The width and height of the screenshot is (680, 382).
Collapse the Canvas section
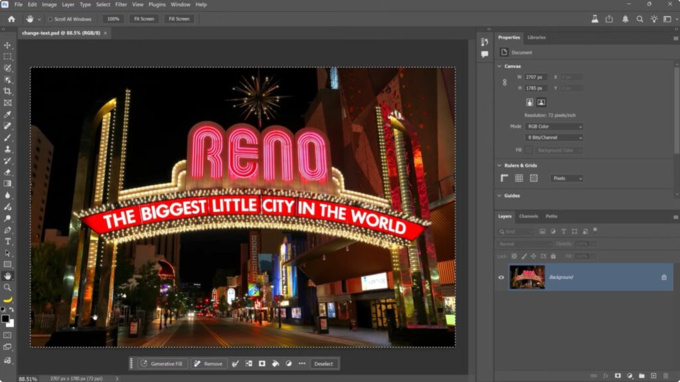click(x=499, y=66)
